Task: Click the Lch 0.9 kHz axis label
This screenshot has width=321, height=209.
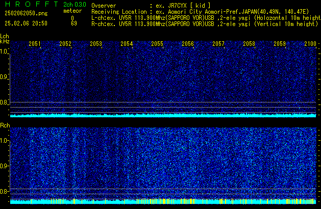Action: [x=4, y=77]
